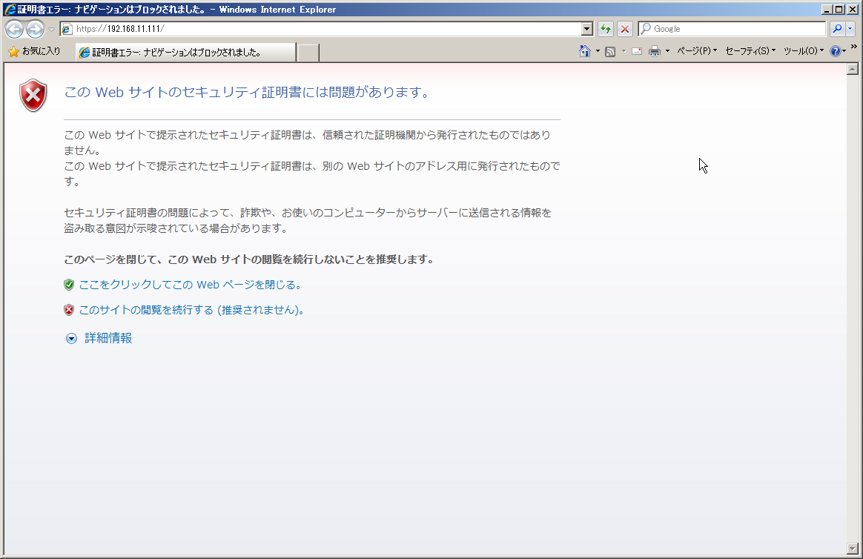The image size is (863, 559).
Task: Click the Read Mail envelope icon
Action: coord(636,51)
